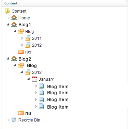Open the second Blog Item entry

click(58, 93)
